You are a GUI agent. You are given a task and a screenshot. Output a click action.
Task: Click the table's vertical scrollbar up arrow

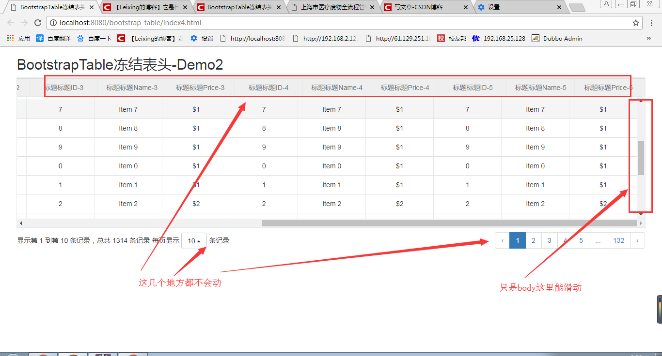click(641, 101)
